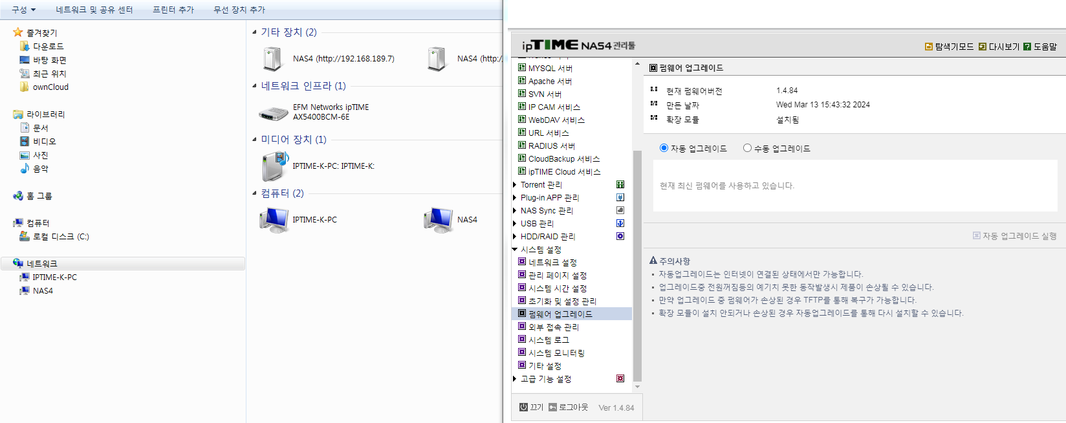The image size is (1066, 423).
Task: Open RADIUS 서버 in the NAS menu
Action: 551,146
